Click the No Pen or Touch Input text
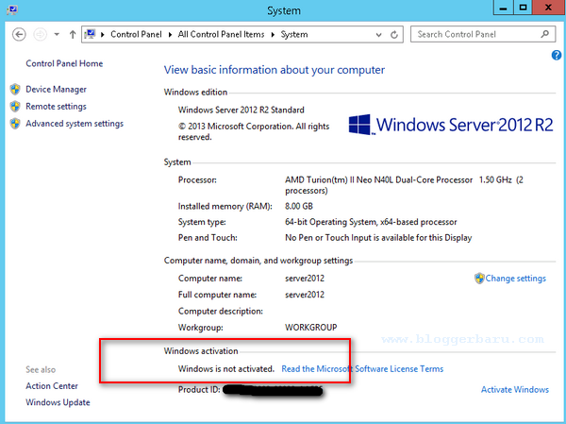 pyautogui.click(x=378, y=238)
